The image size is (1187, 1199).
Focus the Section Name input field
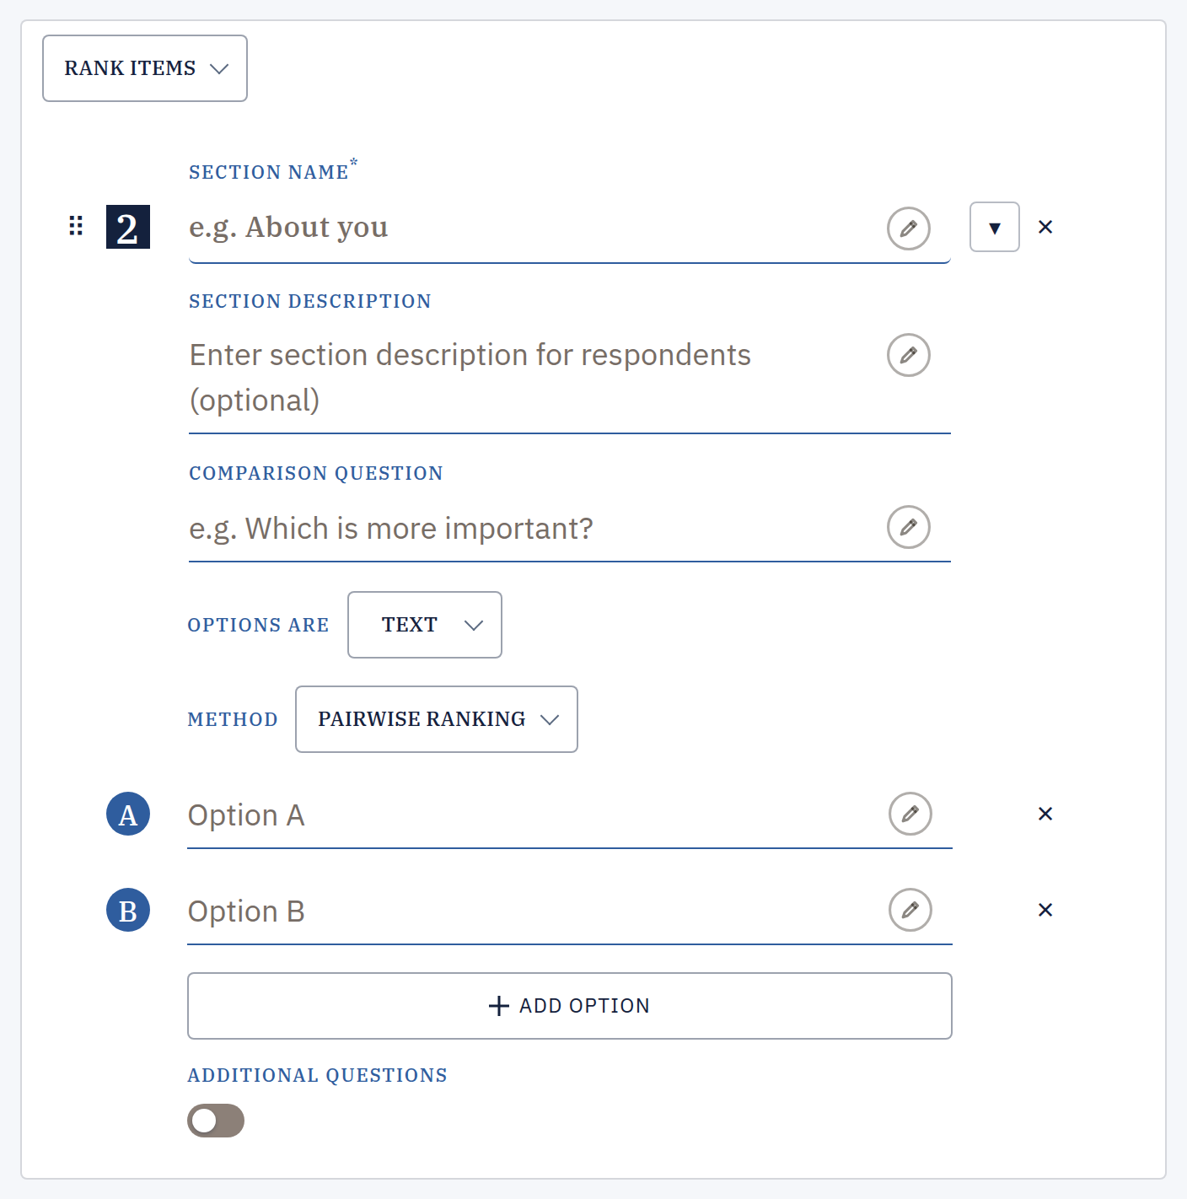(x=534, y=228)
